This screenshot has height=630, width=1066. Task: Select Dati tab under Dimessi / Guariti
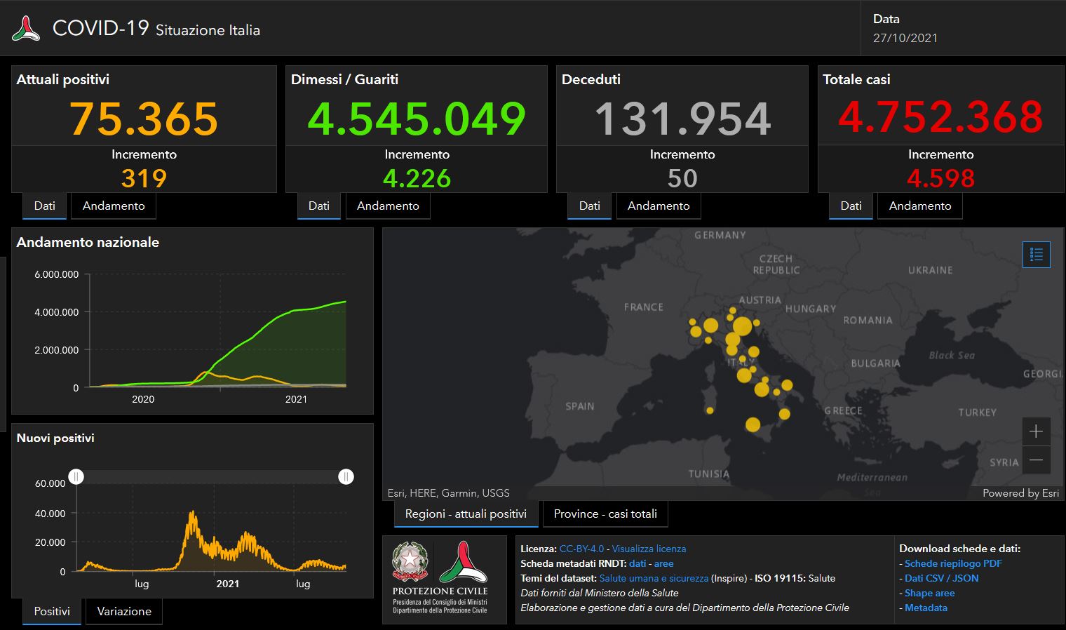318,206
